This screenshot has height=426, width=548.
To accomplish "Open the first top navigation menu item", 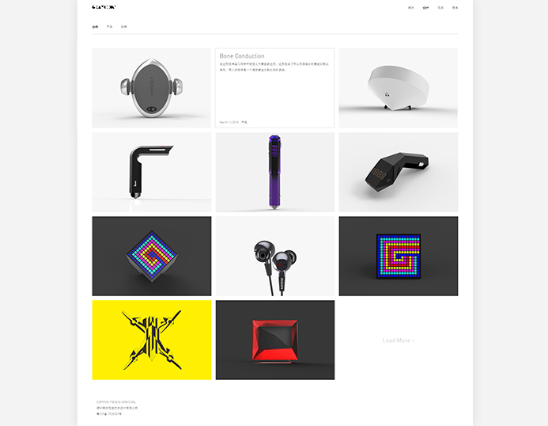I will pyautogui.click(x=411, y=8).
